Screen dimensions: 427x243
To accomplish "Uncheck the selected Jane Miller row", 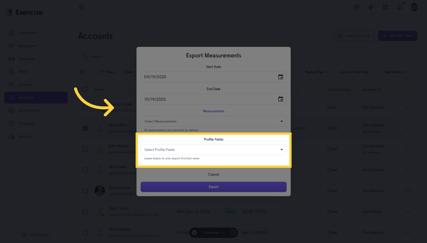I will (x=85, y=128).
